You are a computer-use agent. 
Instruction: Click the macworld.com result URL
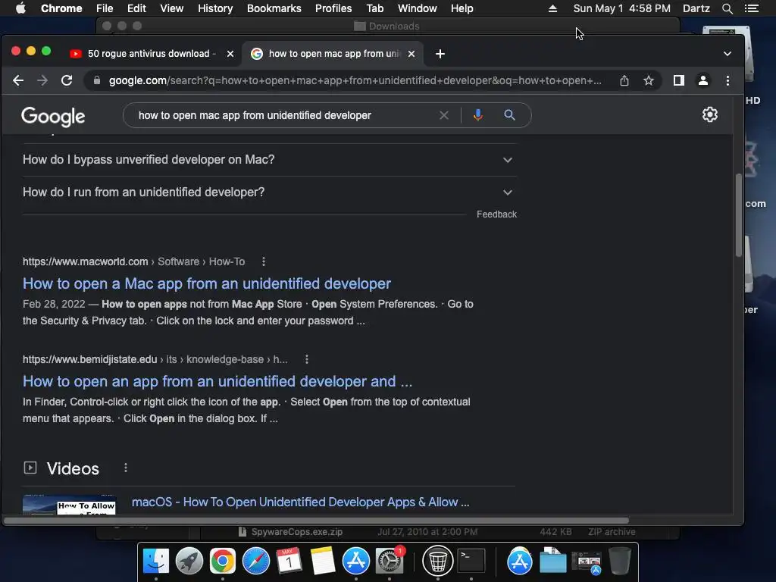pos(133,261)
